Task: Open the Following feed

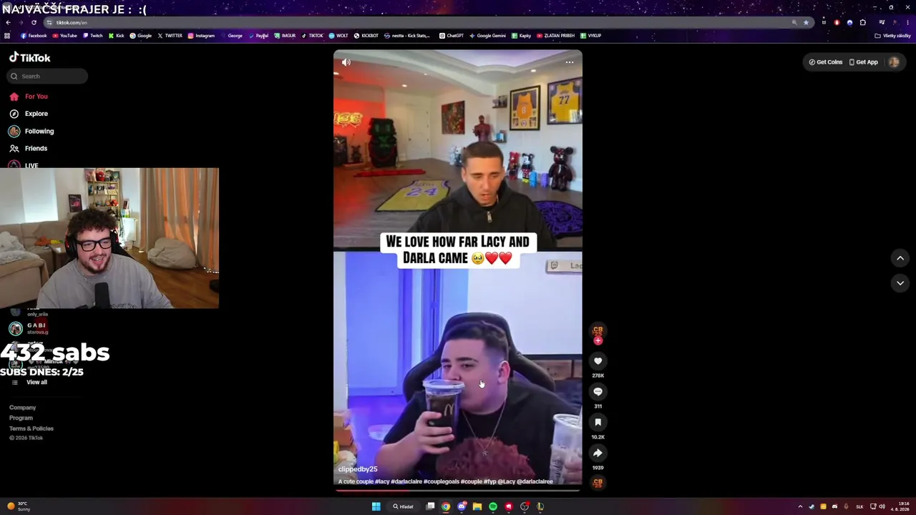Action: (31, 132)
